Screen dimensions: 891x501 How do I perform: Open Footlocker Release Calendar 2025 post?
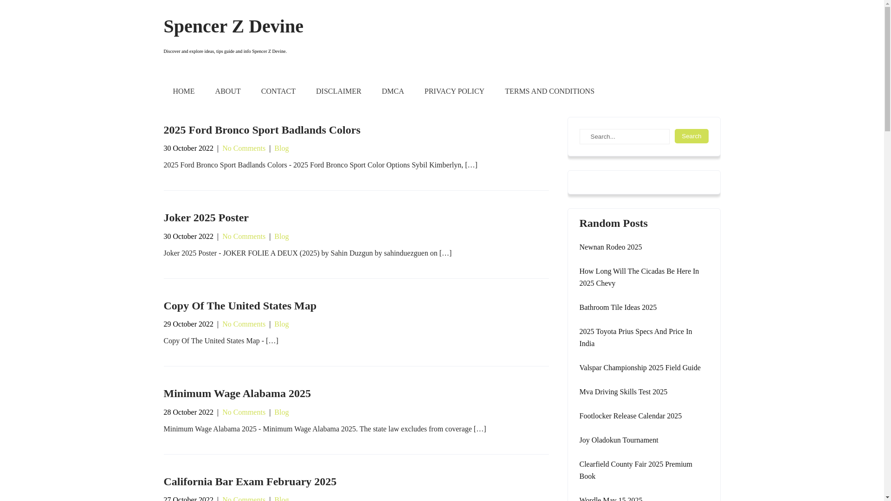click(630, 416)
